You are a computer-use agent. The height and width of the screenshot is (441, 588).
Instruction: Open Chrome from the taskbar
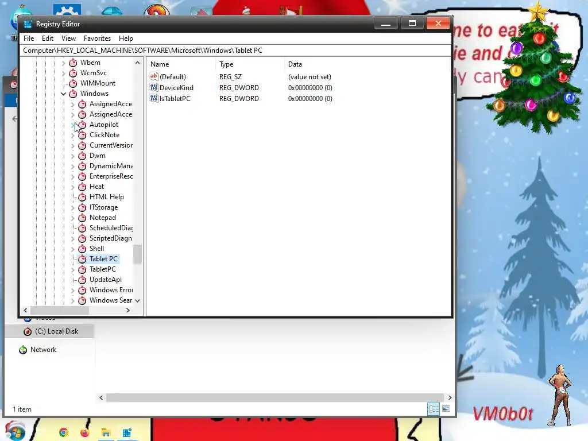pyautogui.click(x=63, y=433)
